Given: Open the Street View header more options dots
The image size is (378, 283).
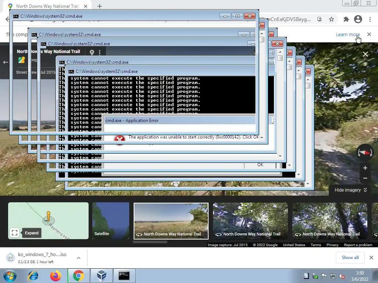Looking at the screenshot, I should tap(100, 52).
